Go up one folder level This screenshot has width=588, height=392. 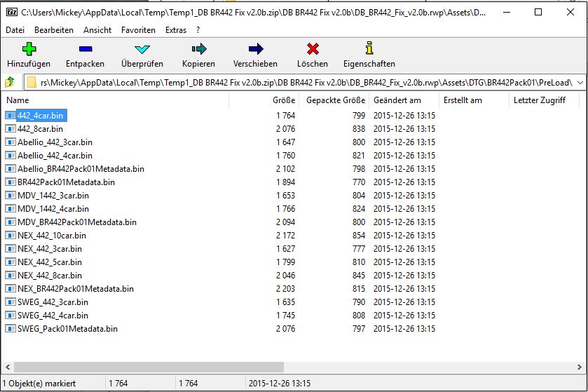[x=9, y=82]
